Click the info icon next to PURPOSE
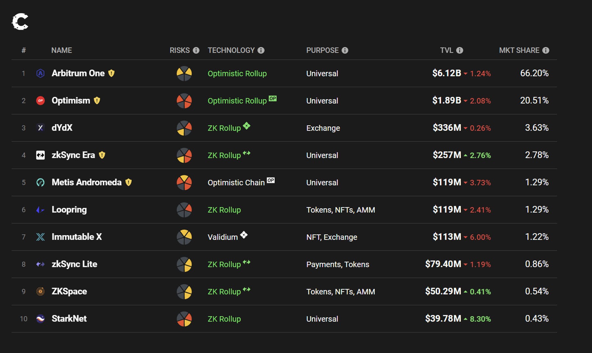 pyautogui.click(x=345, y=50)
